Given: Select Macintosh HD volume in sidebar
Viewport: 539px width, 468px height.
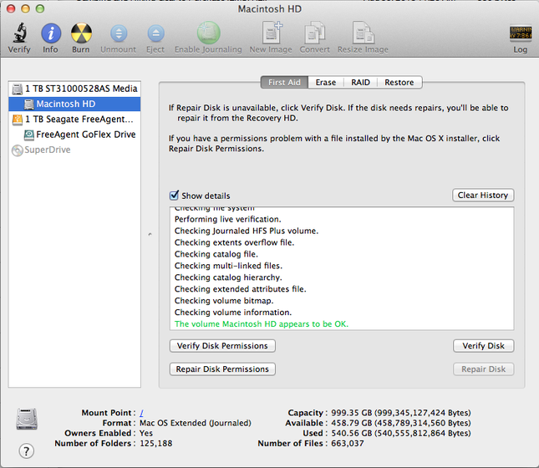Looking at the screenshot, I should [74, 104].
